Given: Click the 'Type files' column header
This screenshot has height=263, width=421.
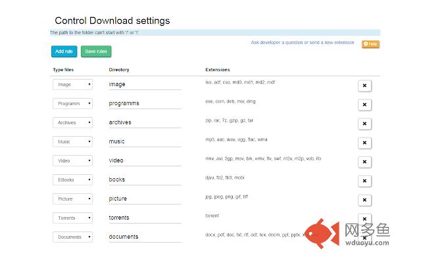Looking at the screenshot, I should point(63,70).
